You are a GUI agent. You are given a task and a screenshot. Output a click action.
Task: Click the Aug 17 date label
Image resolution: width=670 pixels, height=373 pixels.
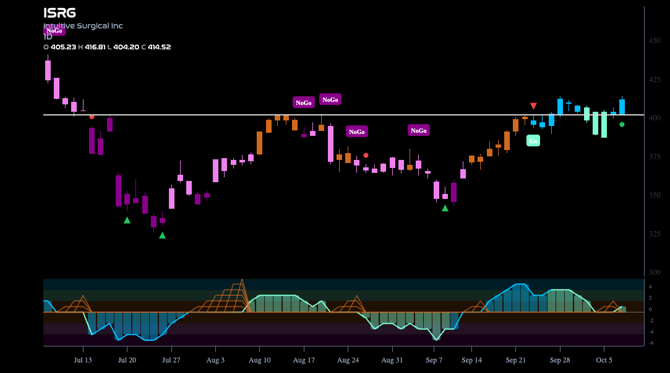[x=304, y=360]
